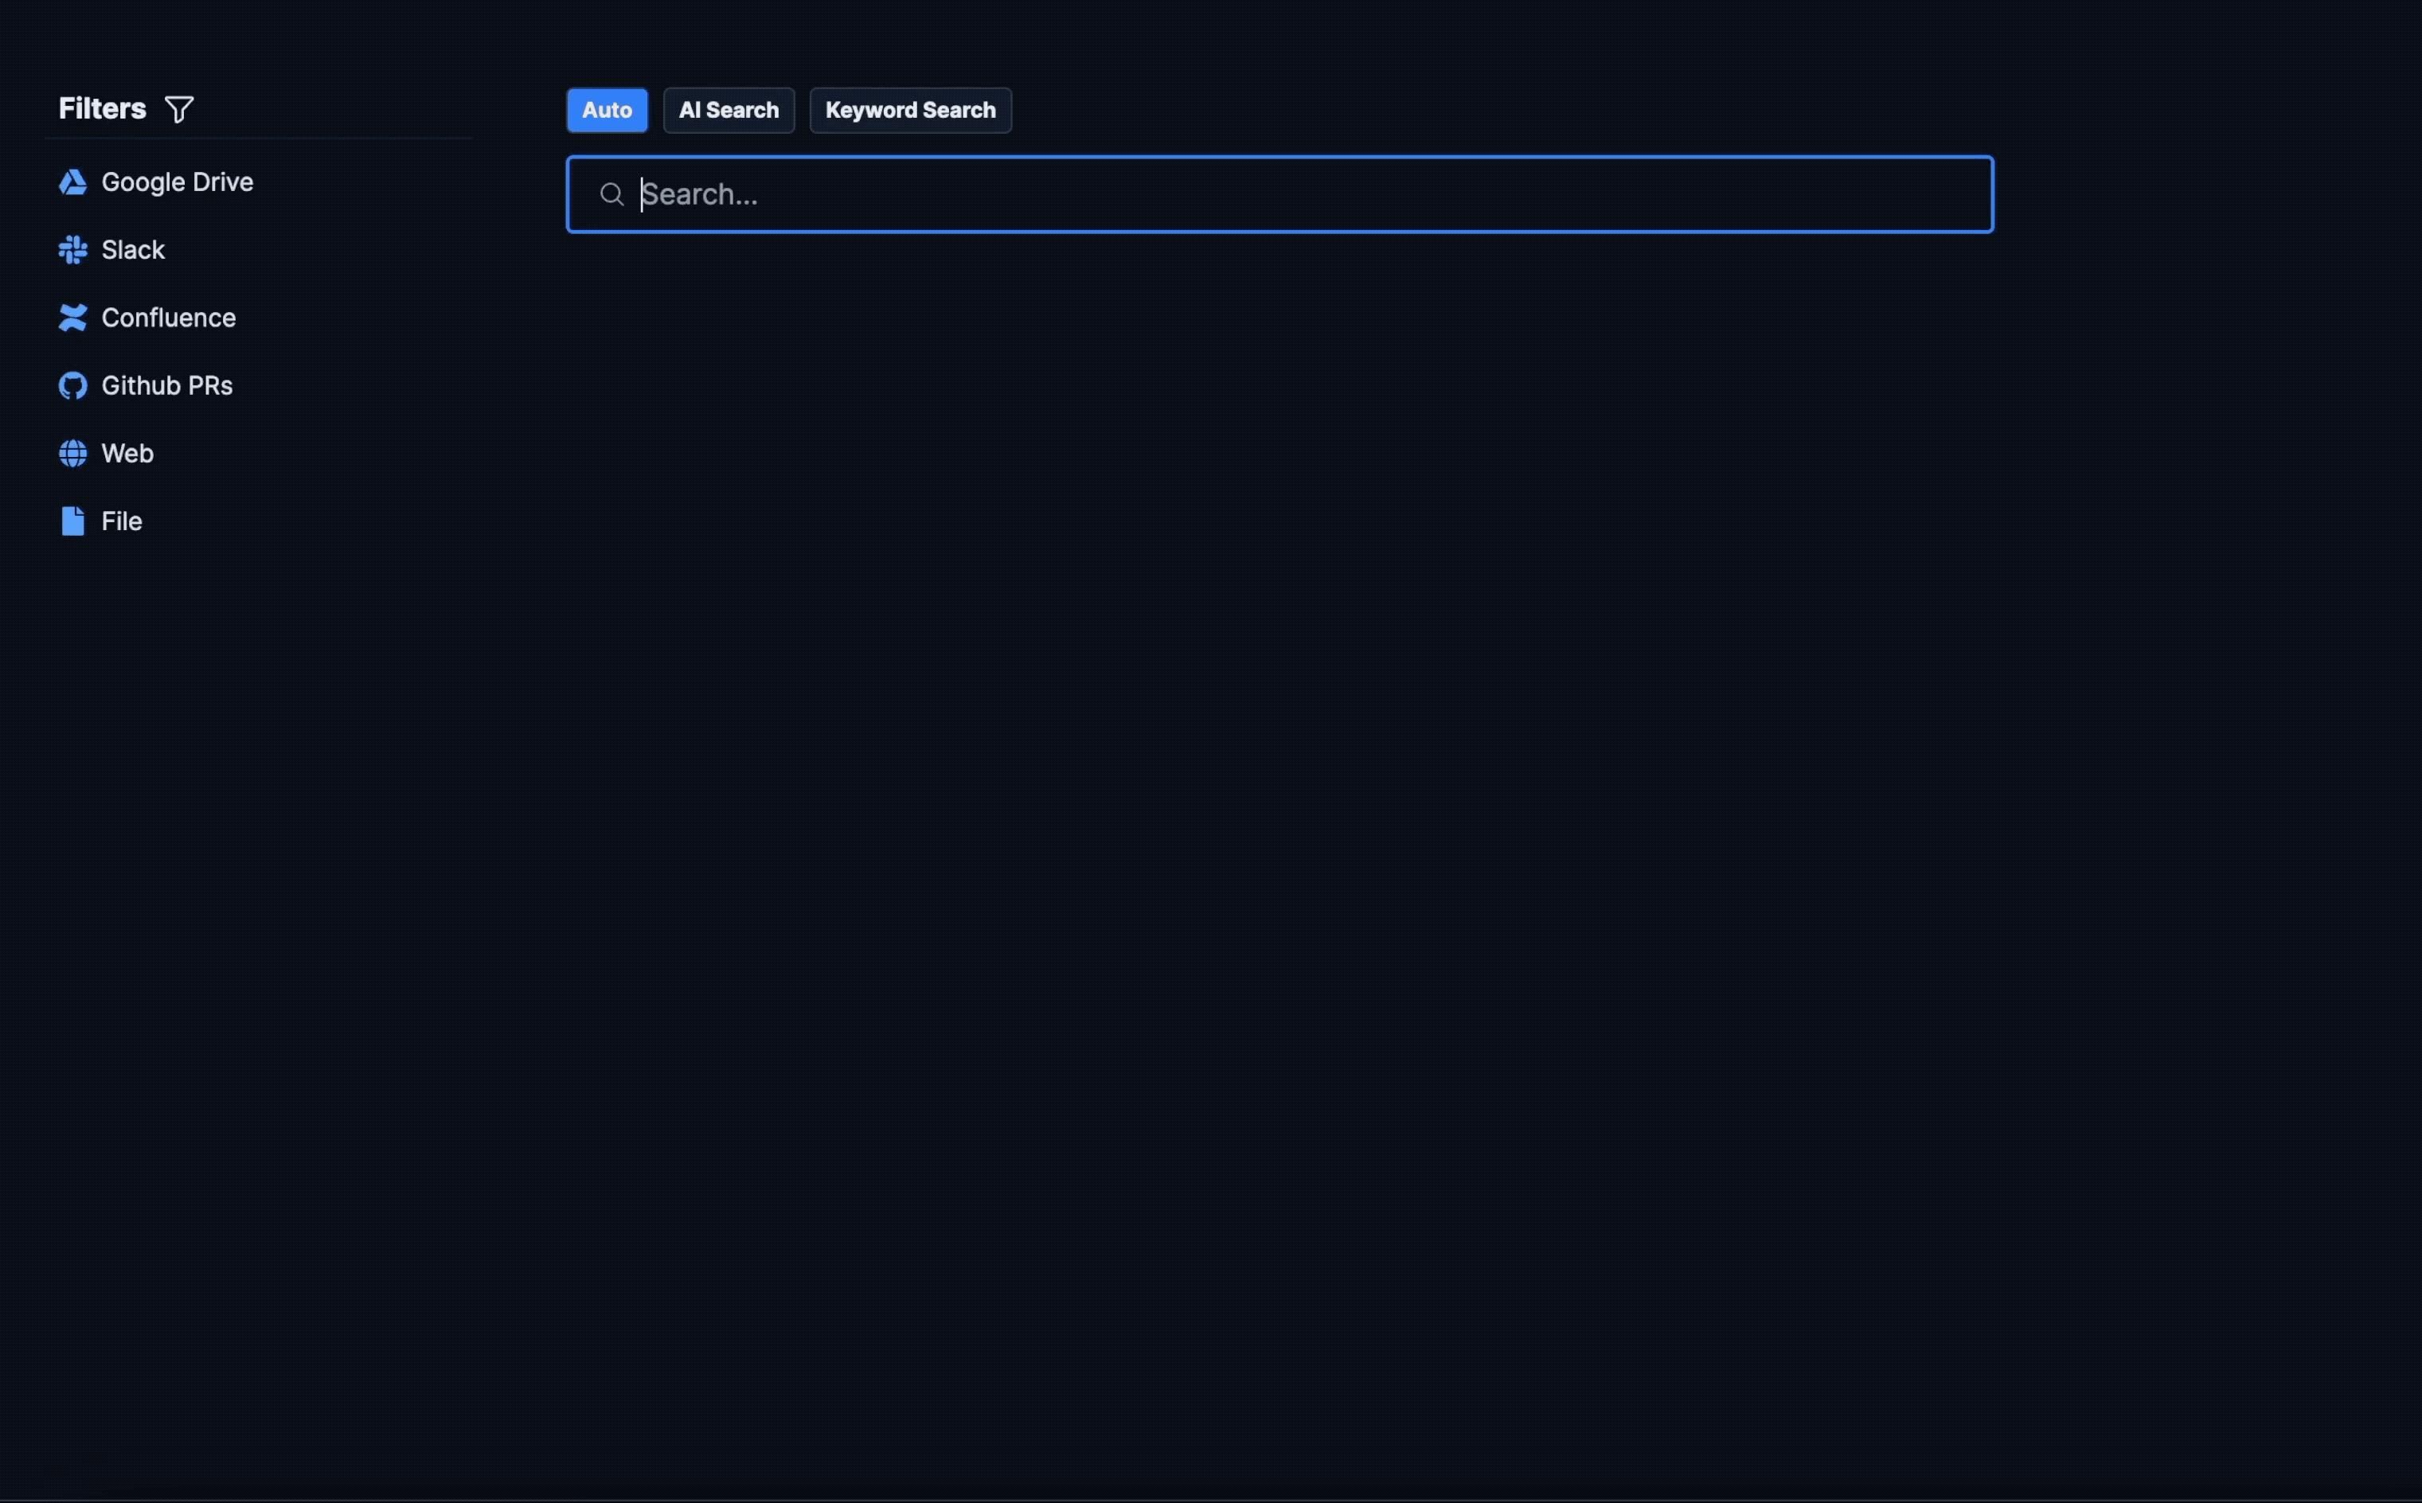Filter by Confluence source label
2422x1503 pixels.
coord(168,318)
